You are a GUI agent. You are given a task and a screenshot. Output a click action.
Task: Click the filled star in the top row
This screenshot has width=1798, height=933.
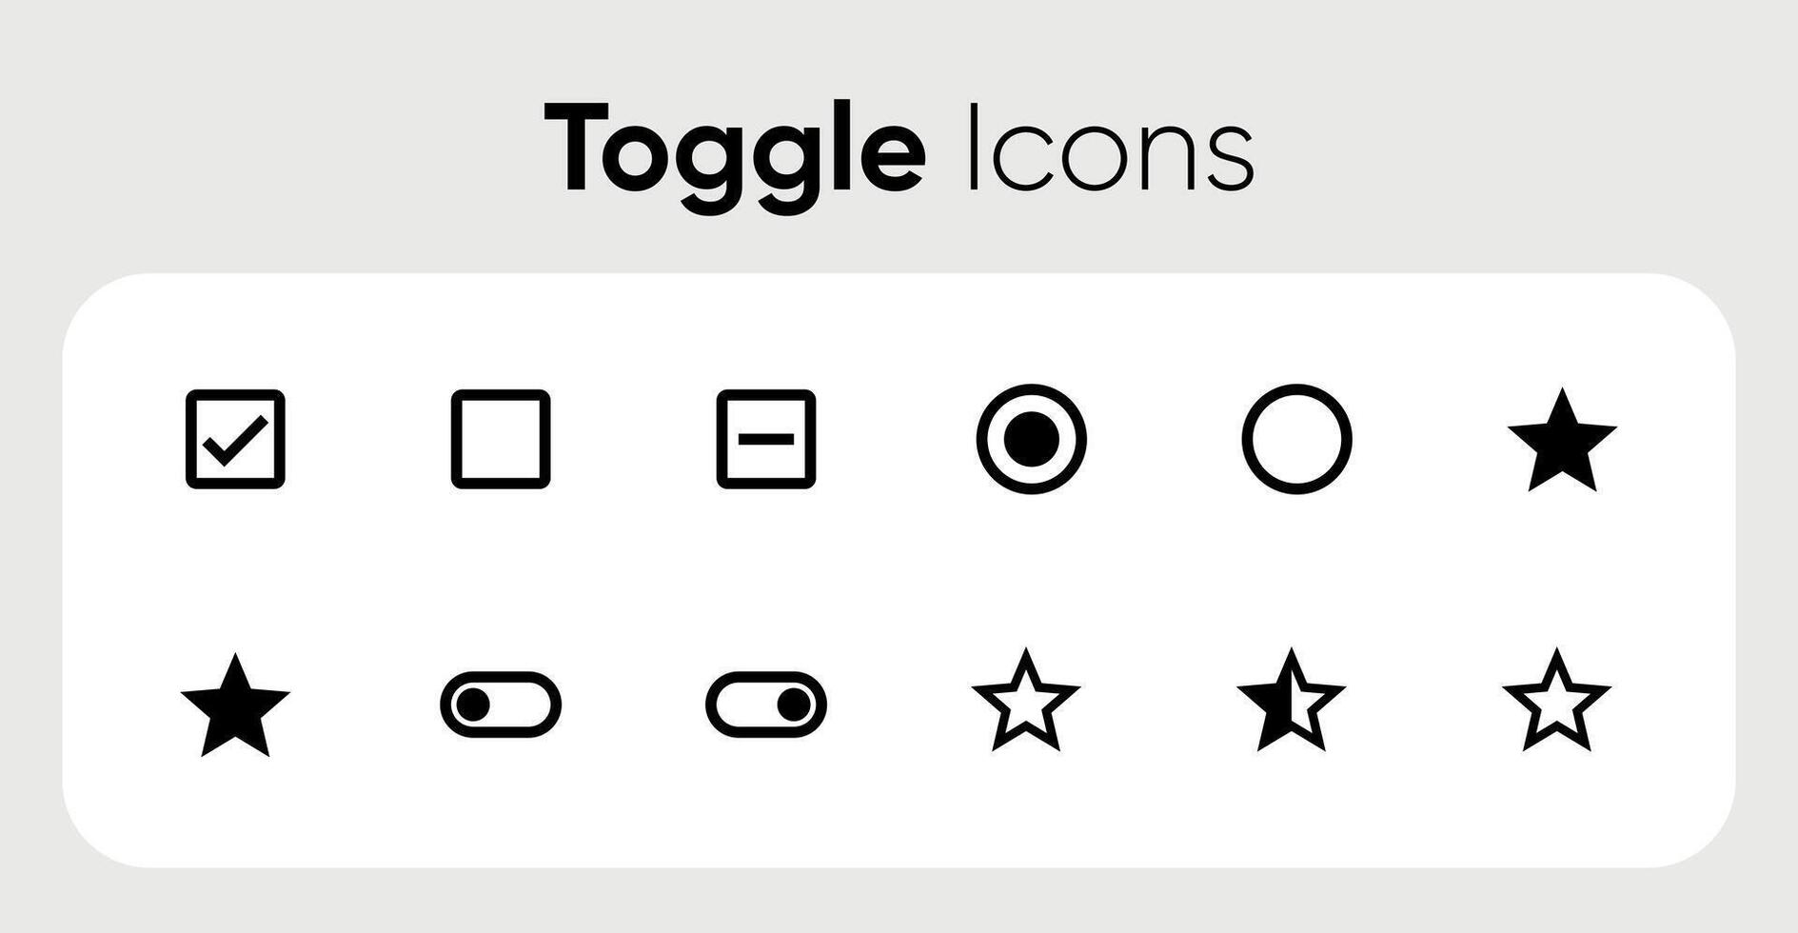point(1562,441)
